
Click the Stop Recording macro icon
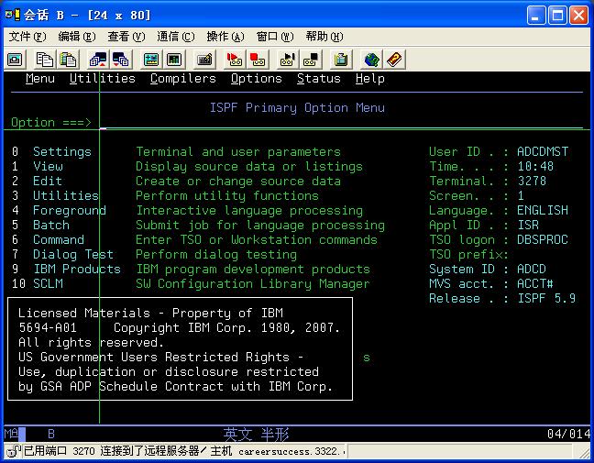(x=258, y=60)
